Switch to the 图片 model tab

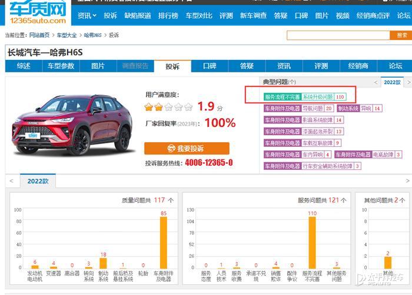[x=98, y=66]
